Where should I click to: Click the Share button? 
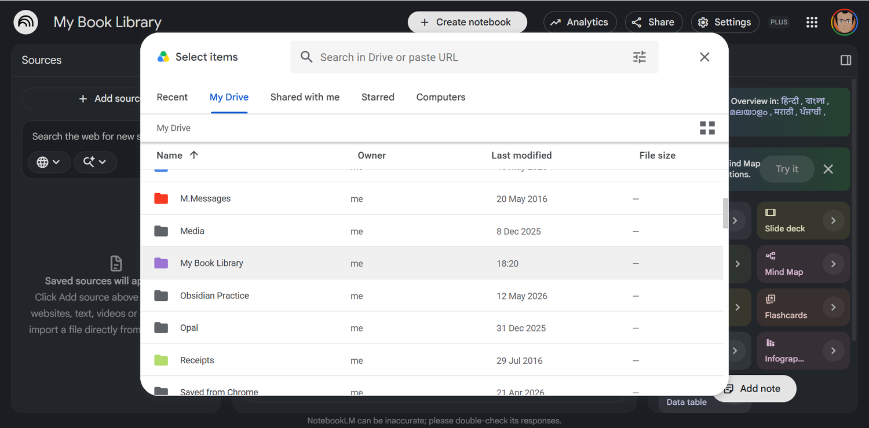tap(653, 23)
